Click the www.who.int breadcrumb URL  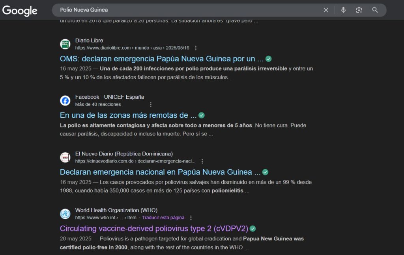(106, 218)
